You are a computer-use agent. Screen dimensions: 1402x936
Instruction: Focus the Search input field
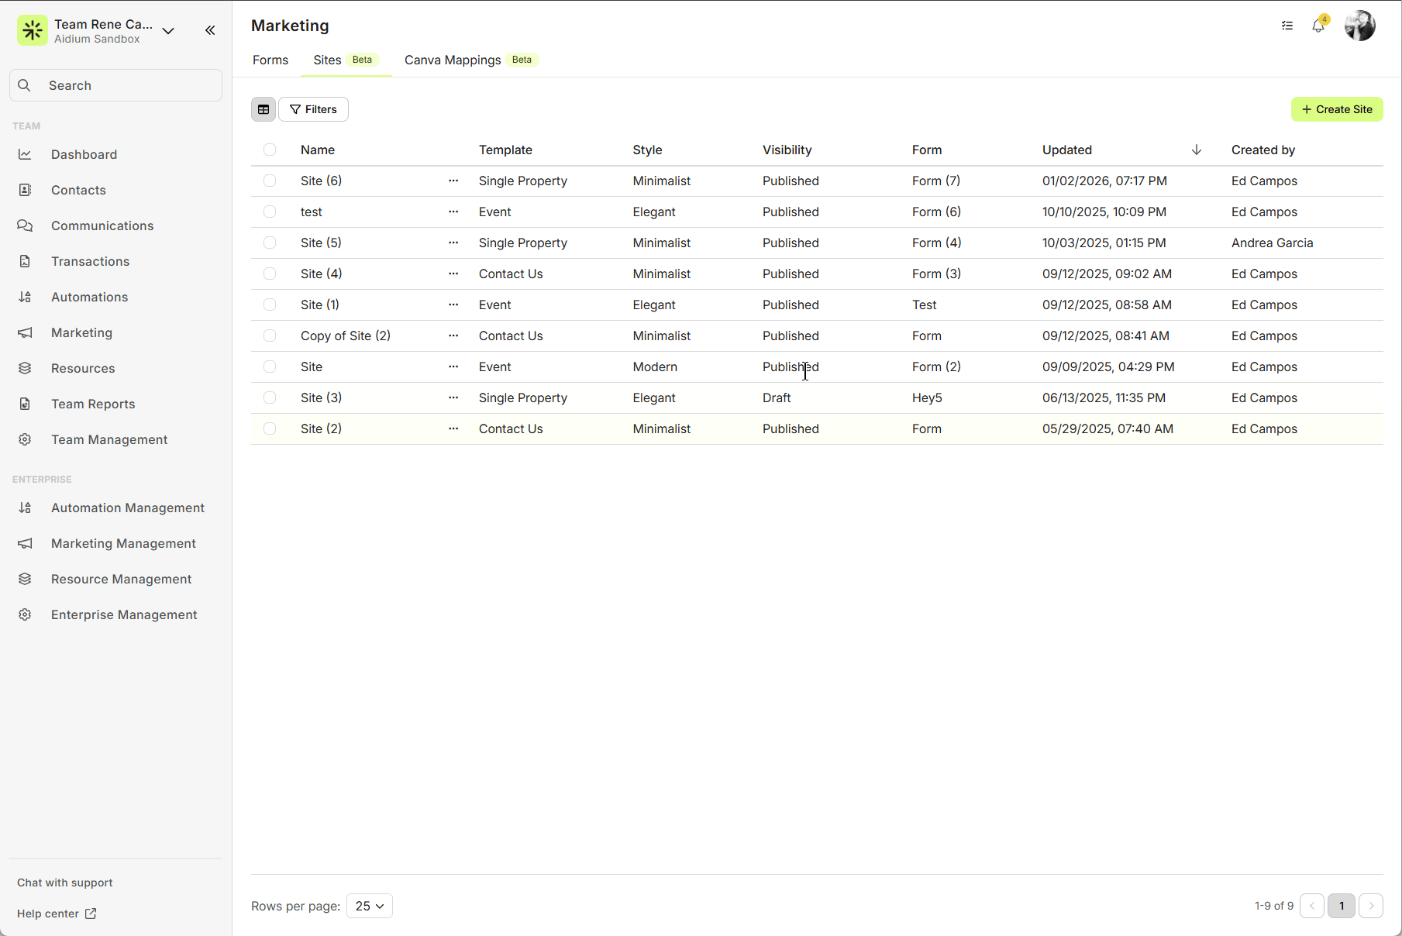coord(116,85)
